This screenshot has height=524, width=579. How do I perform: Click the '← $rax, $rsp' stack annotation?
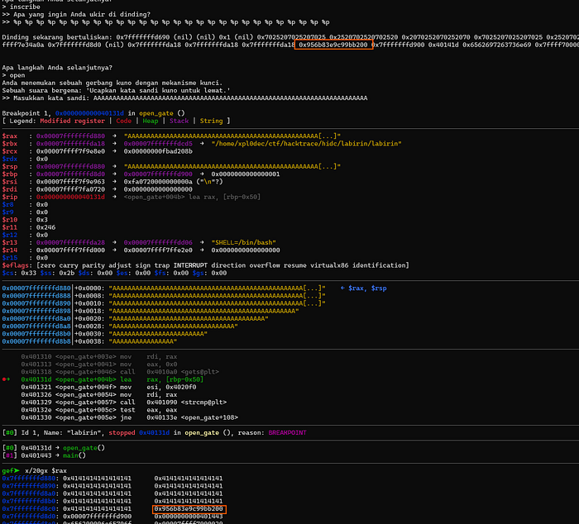pyautogui.click(x=363, y=288)
